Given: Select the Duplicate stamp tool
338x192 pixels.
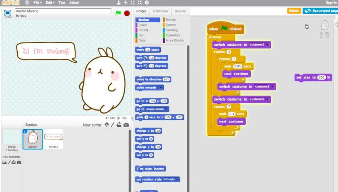Looking at the screenshot, I should pyautogui.click(x=118, y=3).
